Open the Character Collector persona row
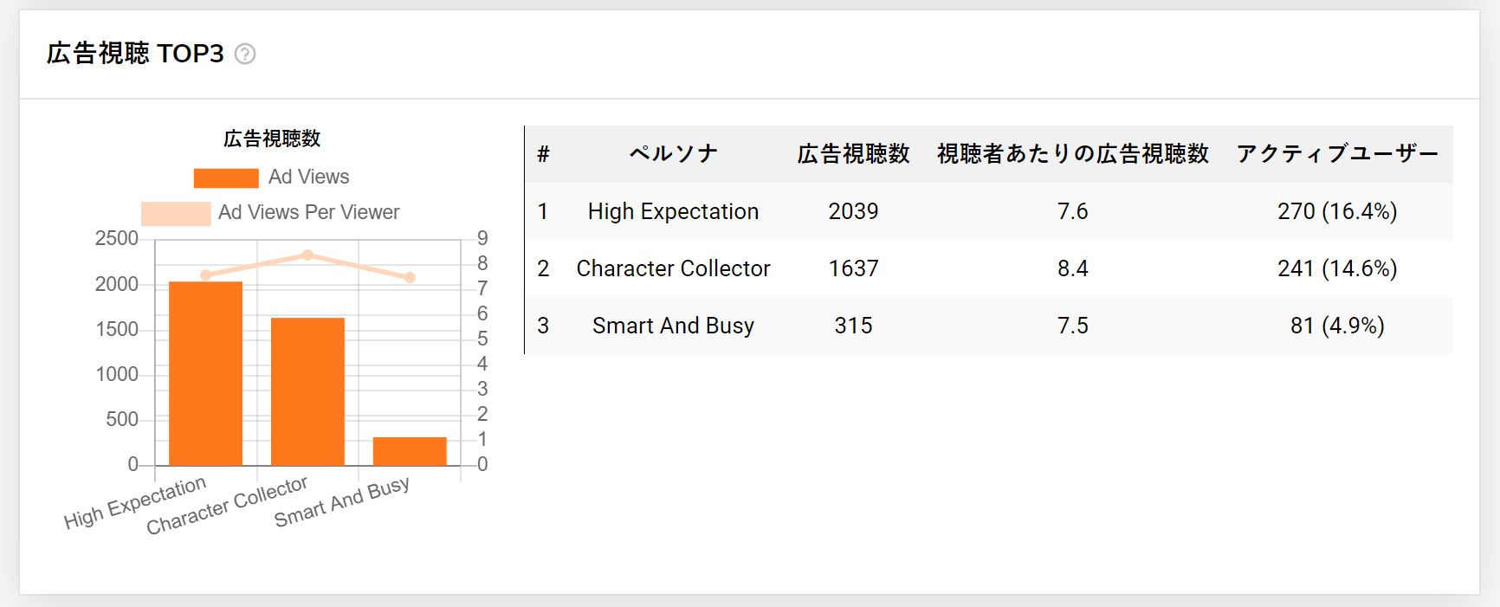Screen dimensions: 1500x607 coord(989,268)
